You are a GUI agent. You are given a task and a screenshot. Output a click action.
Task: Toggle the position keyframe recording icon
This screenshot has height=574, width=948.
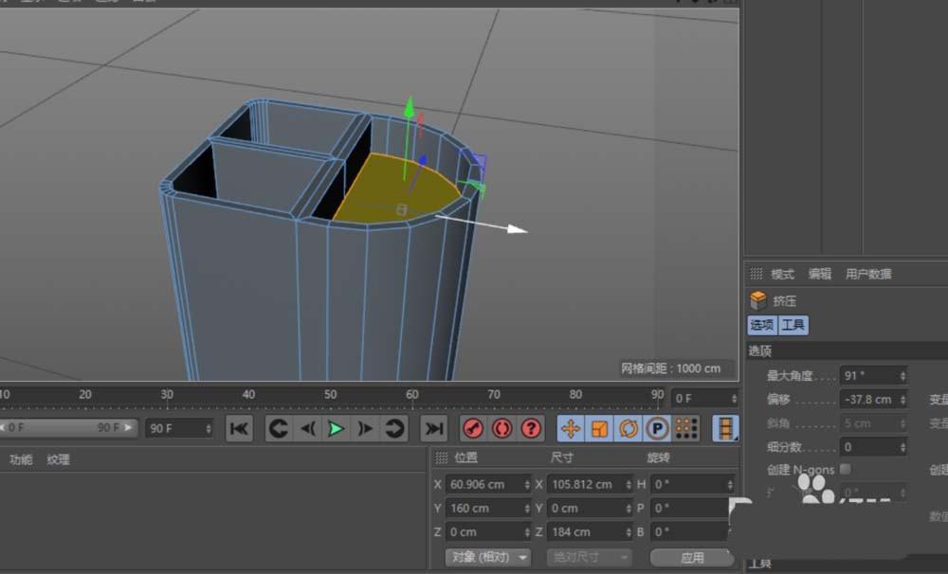(x=571, y=428)
